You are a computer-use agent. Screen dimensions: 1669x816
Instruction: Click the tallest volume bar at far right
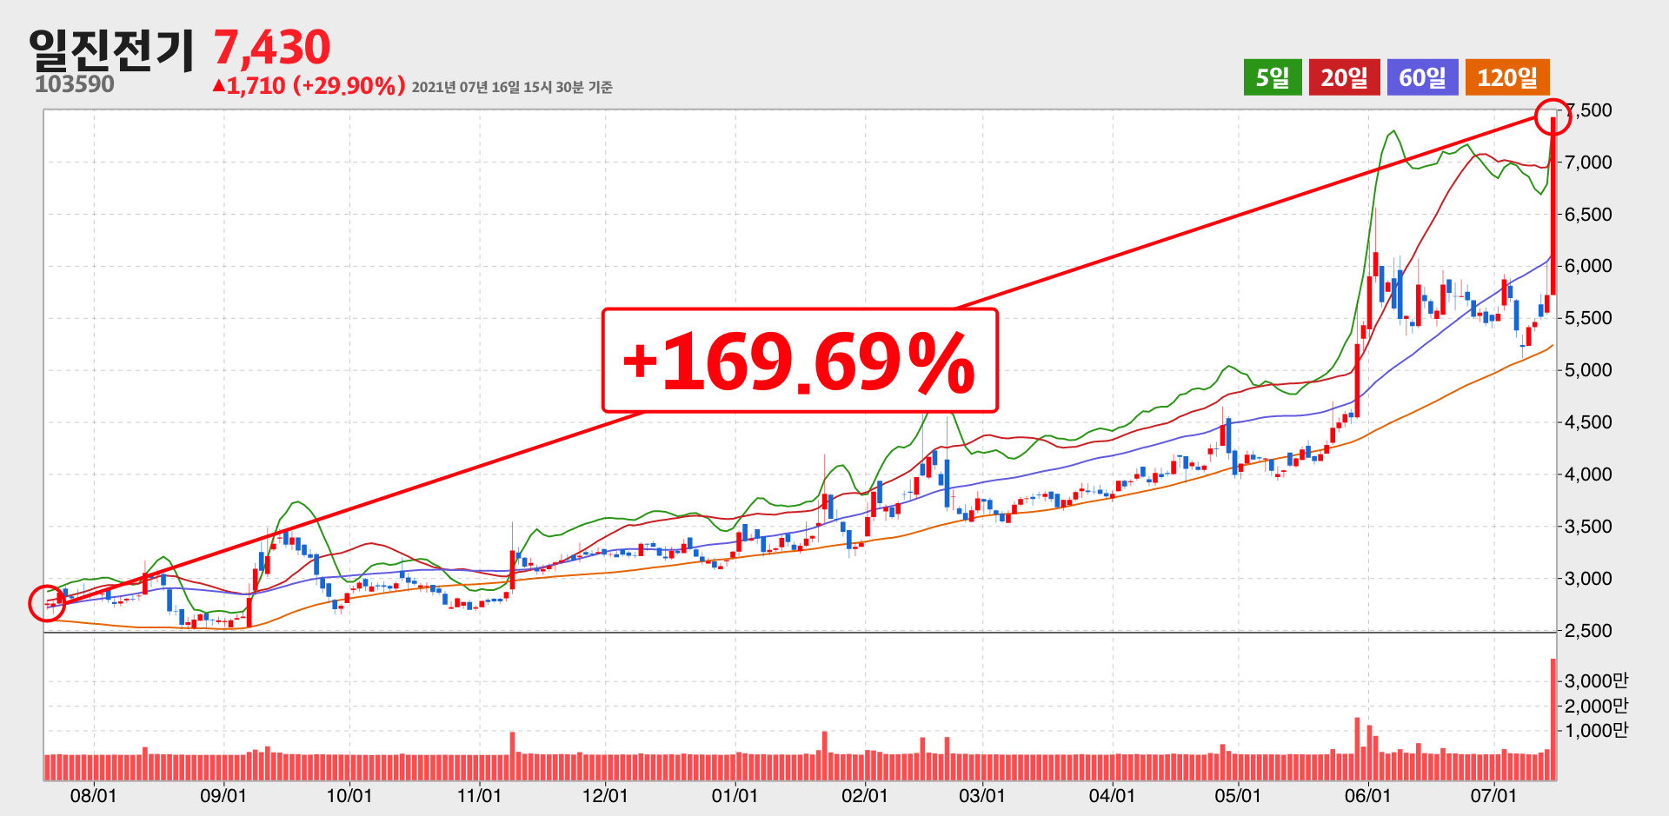pyautogui.click(x=1553, y=720)
